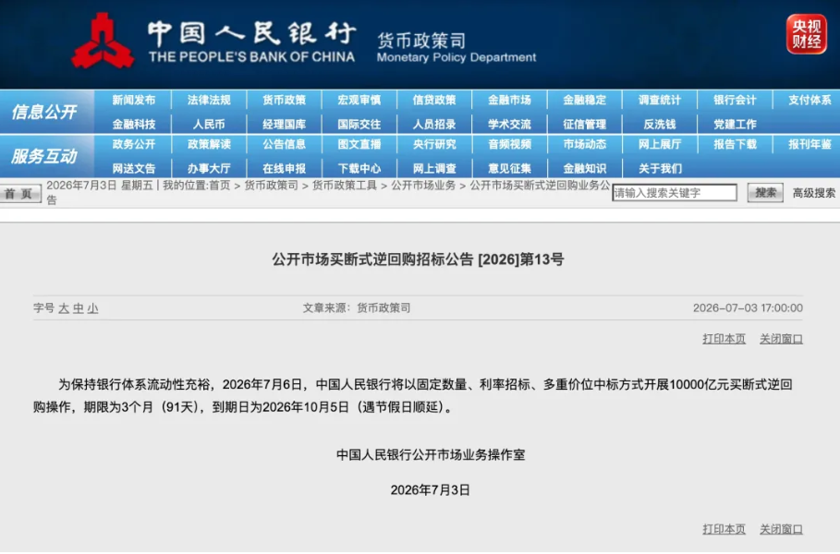Select 经理国库 in navigation
This screenshot has width=840, height=554.
coord(284,124)
